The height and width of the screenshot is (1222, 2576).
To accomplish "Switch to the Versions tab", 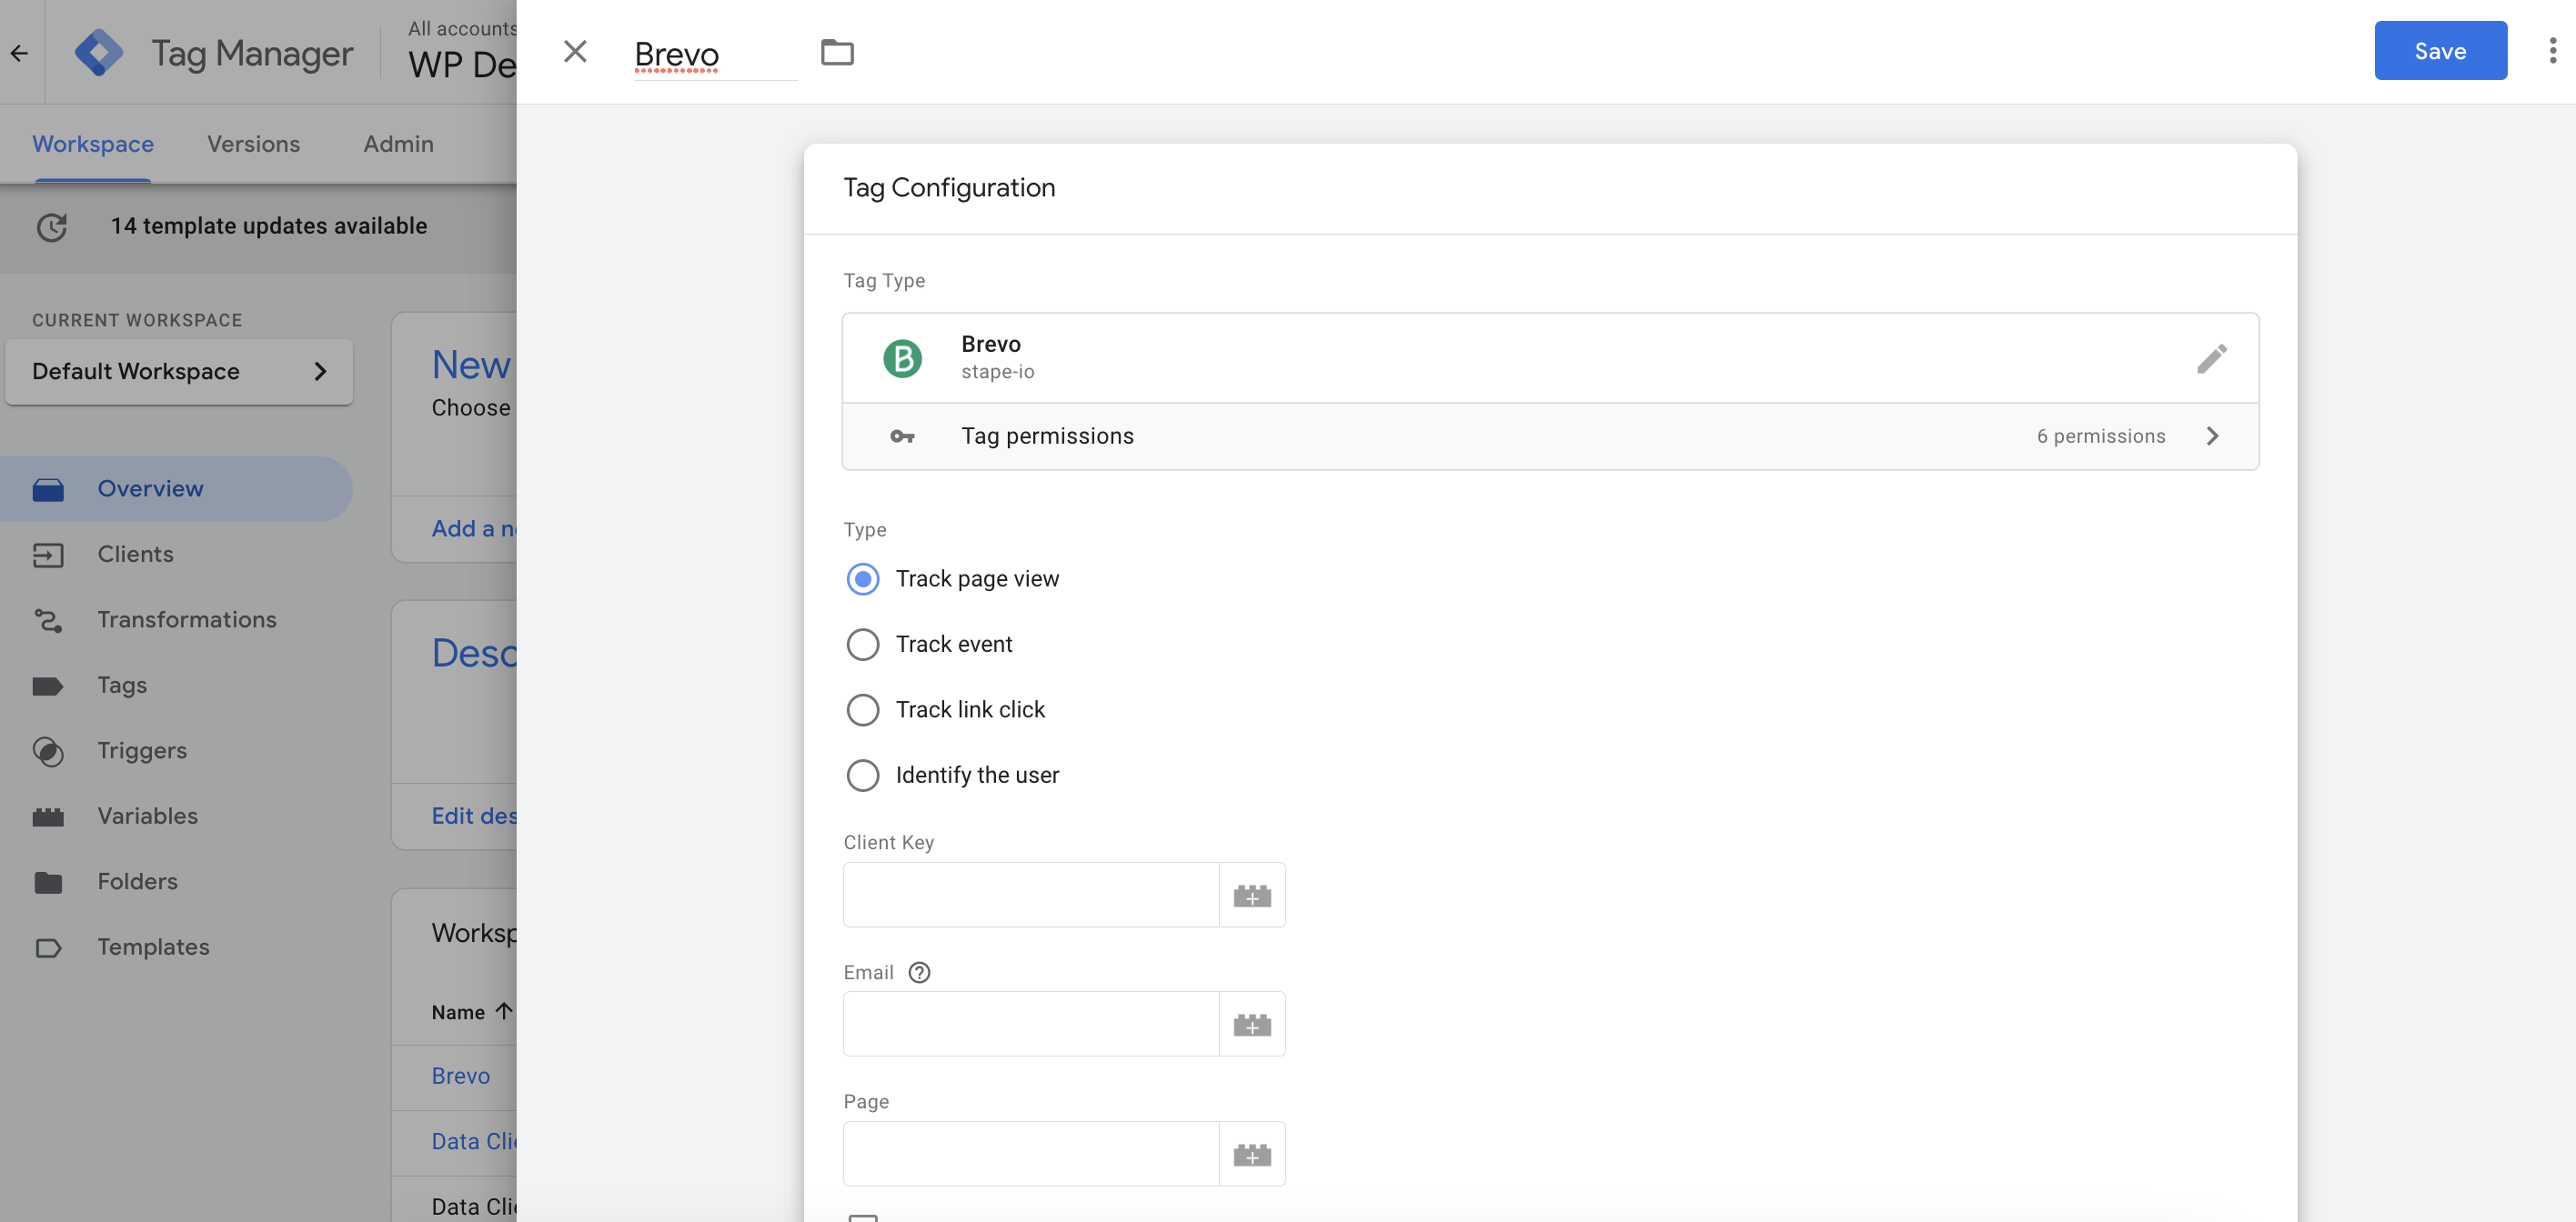I will (253, 143).
